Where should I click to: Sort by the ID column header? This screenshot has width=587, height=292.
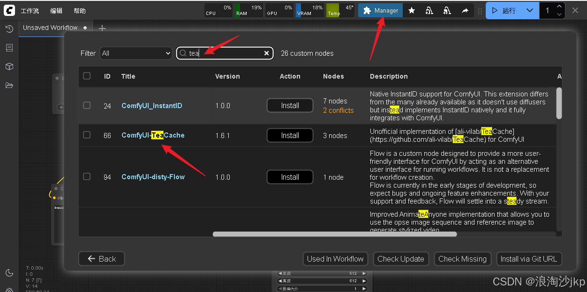[x=107, y=76]
